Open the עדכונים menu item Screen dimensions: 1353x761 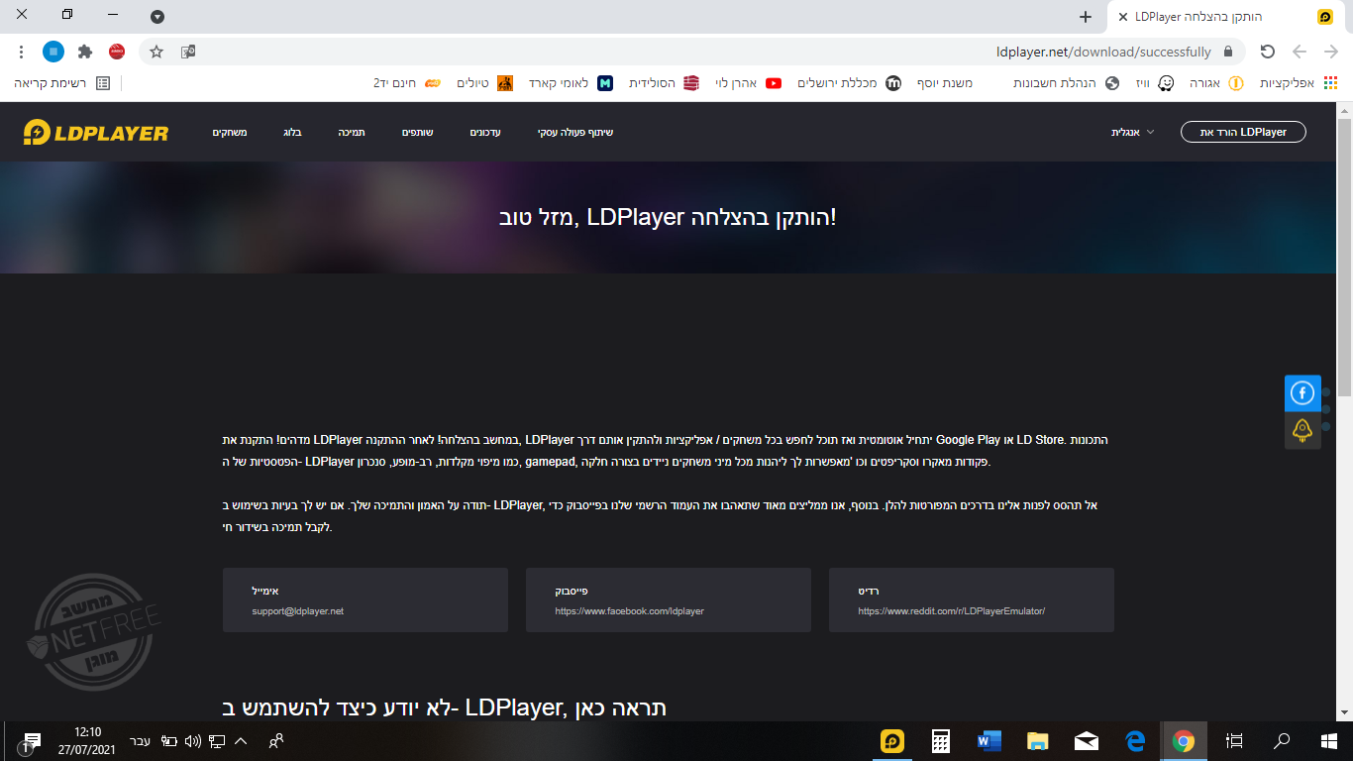pyautogui.click(x=485, y=133)
